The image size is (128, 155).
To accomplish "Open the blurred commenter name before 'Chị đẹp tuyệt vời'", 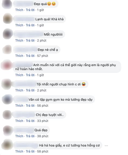I will 25,115.
